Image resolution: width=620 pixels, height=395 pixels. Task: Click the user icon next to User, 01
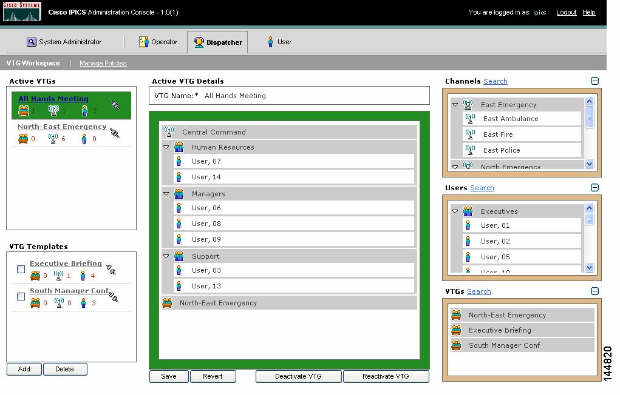coord(468,225)
